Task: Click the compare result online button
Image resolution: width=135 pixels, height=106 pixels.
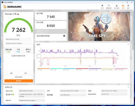Action: (x=18, y=77)
